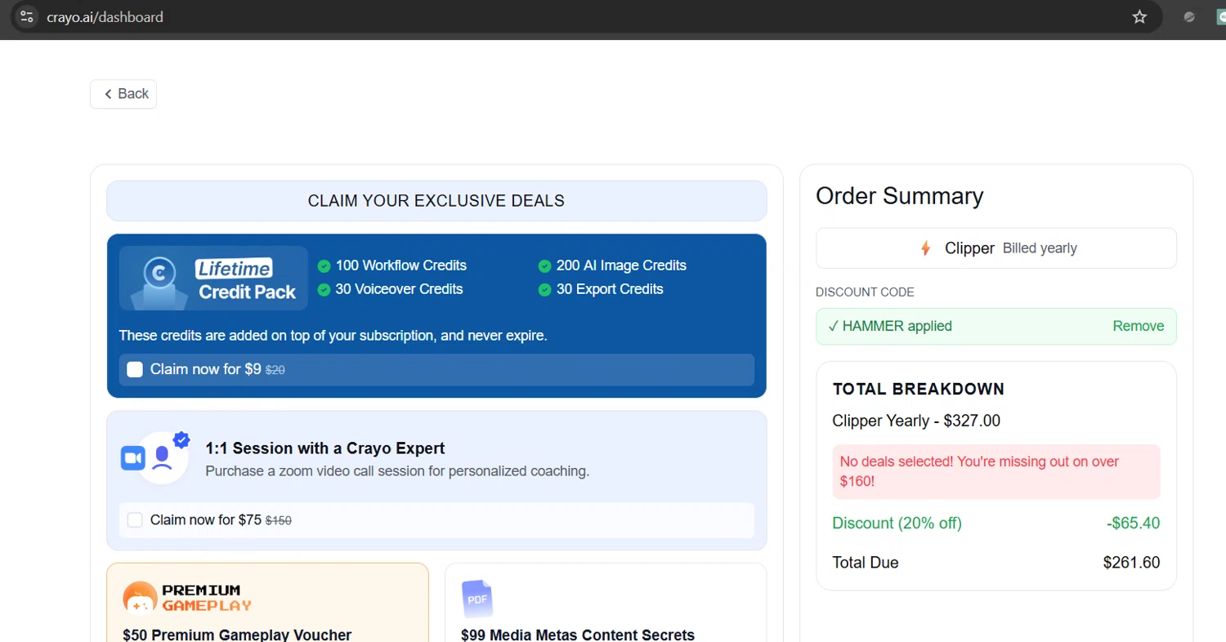Click the PDF document icon
Viewport: 1226px width, 642px height.
477,599
